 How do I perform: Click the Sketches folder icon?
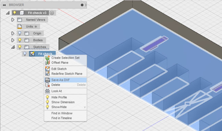coord(27,47)
